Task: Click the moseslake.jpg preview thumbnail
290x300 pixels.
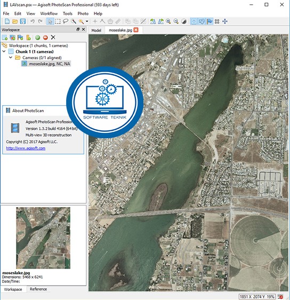Action: pos(43,238)
